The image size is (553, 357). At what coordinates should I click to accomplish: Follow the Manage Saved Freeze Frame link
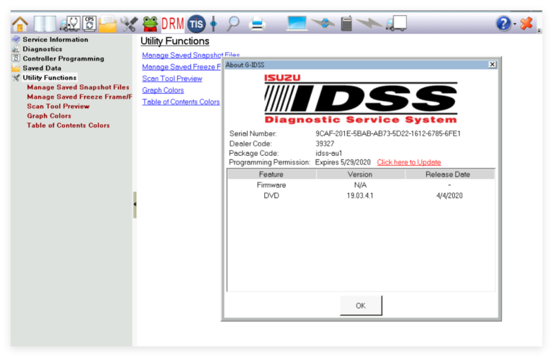181,67
